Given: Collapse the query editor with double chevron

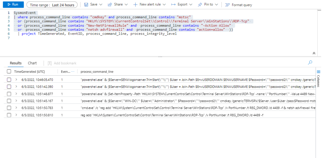Looking at the screenshot, I should (314, 53).
